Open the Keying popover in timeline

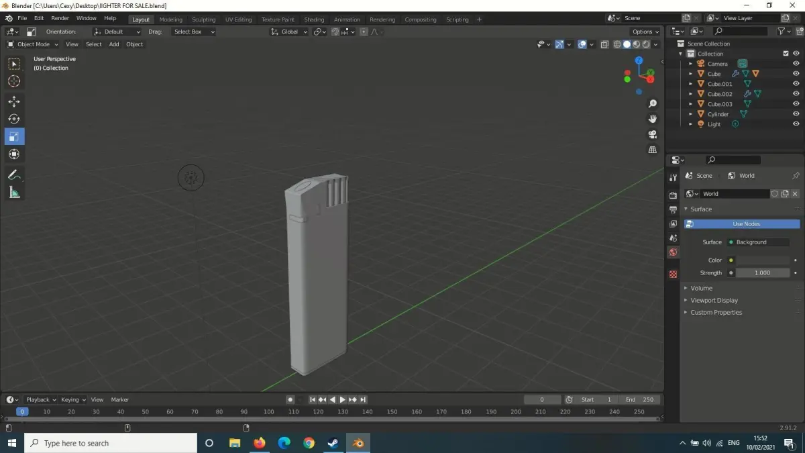(72, 399)
